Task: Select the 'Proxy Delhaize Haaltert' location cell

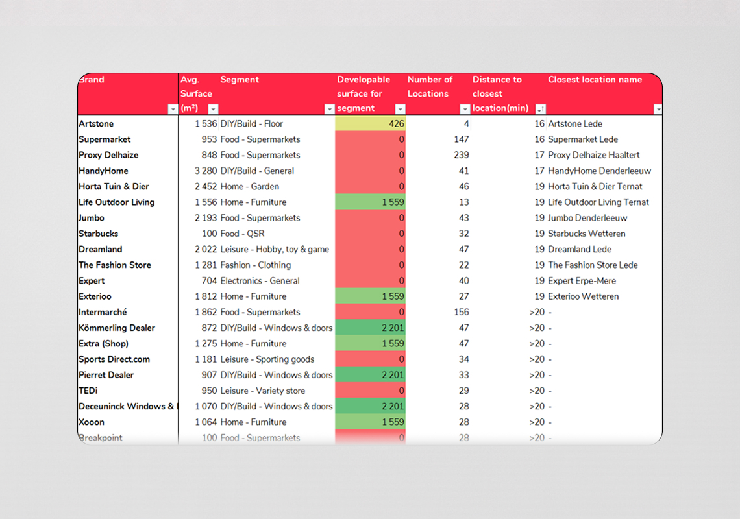Action: click(594, 155)
